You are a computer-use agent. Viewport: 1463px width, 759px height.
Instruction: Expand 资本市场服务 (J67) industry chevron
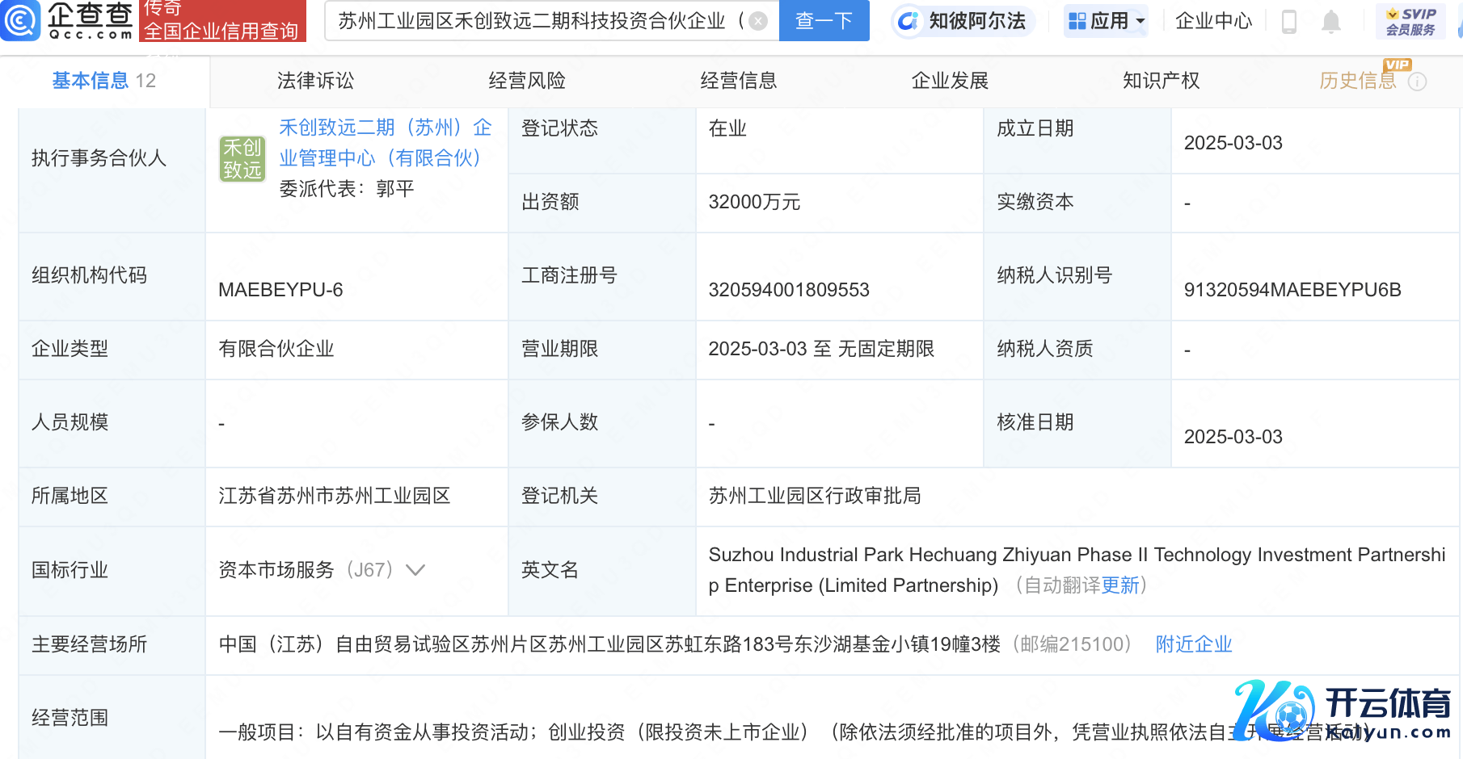click(415, 570)
